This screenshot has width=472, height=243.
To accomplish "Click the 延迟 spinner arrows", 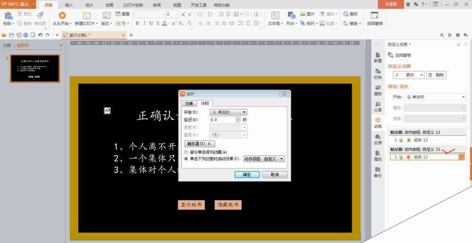I will 238,120.
